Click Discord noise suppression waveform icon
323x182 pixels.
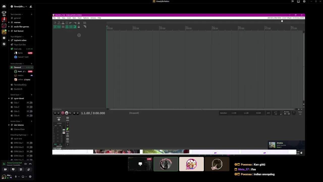pos(25,164)
